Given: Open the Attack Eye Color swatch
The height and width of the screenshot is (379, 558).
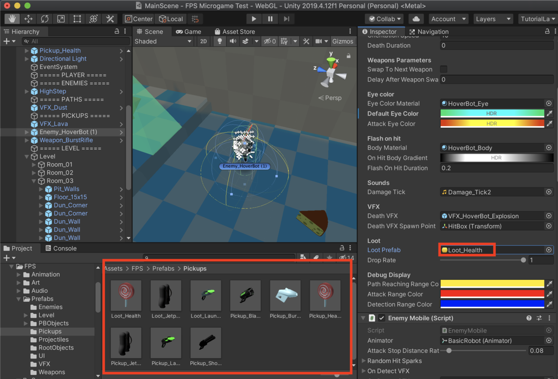Looking at the screenshot, I should coord(492,124).
